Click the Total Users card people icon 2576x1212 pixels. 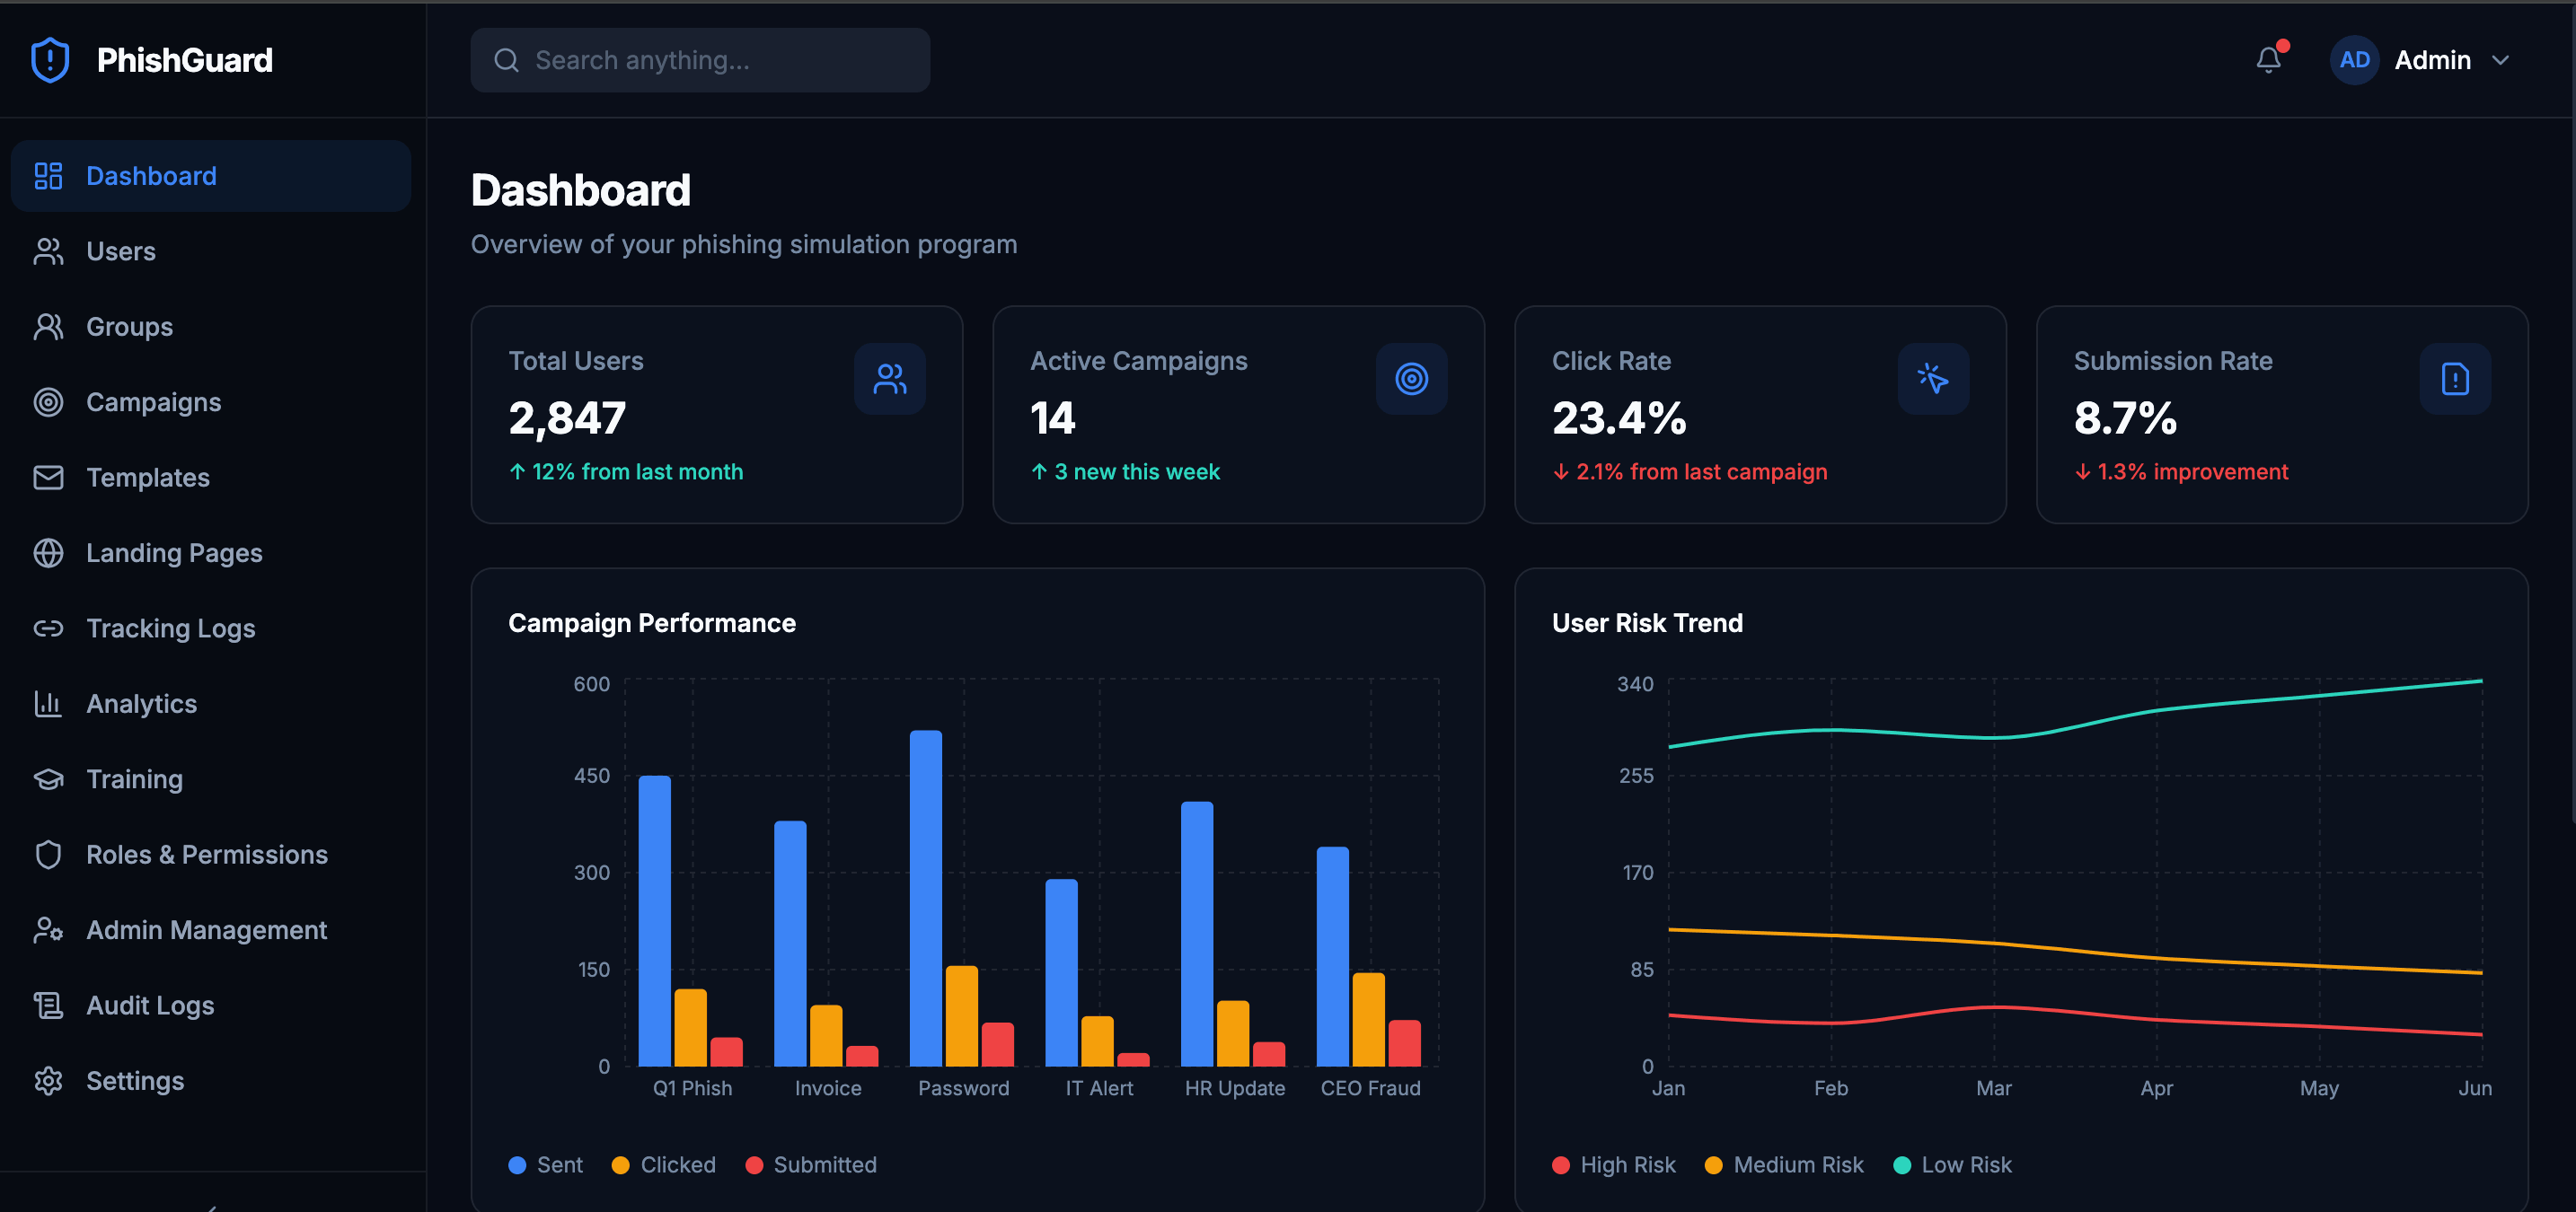[x=890, y=379]
